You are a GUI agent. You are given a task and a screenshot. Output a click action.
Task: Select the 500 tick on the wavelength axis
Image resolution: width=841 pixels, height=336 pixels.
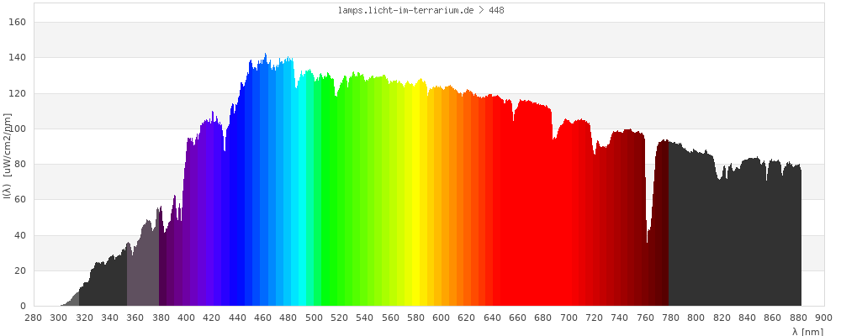coord(314,318)
